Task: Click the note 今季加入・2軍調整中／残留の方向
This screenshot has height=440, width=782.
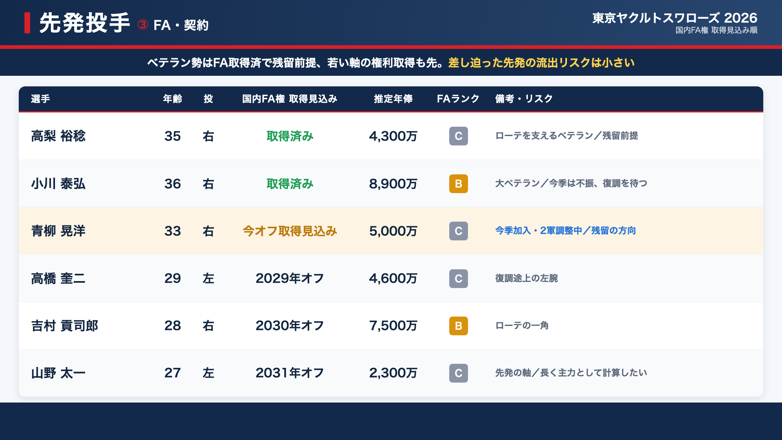Action: [x=565, y=231]
